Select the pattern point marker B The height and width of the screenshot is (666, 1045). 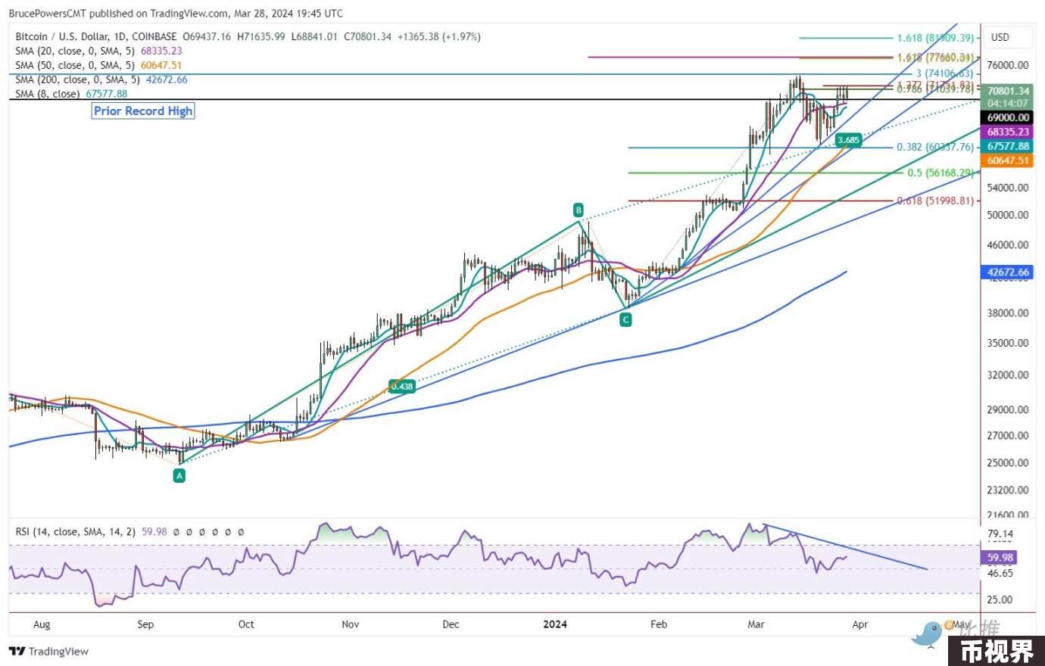578,210
